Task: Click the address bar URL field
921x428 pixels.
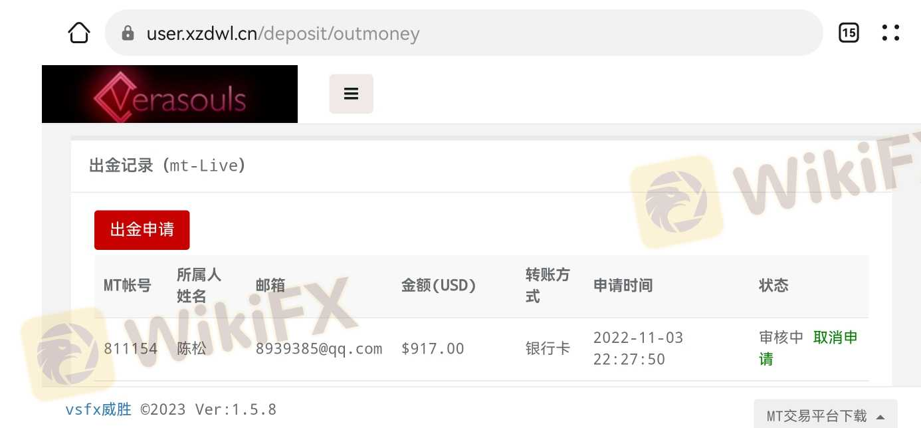Action: tap(464, 33)
